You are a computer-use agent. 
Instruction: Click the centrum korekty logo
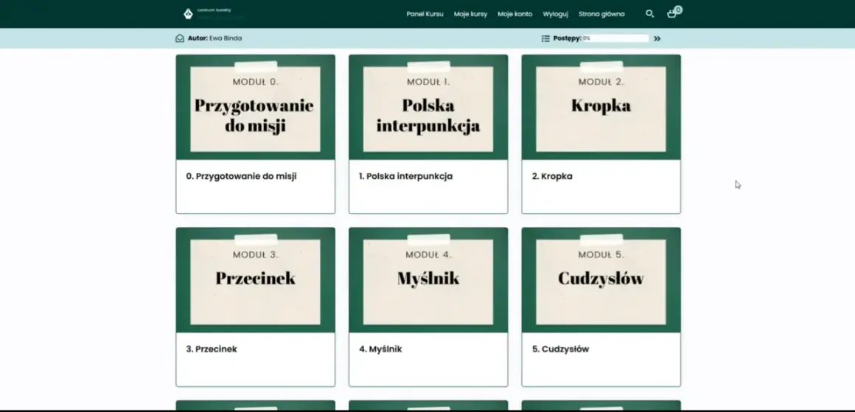point(213,13)
